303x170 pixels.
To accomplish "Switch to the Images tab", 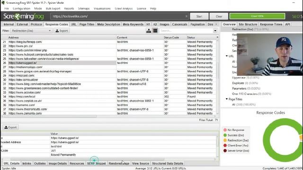I will (x=164, y=24).
